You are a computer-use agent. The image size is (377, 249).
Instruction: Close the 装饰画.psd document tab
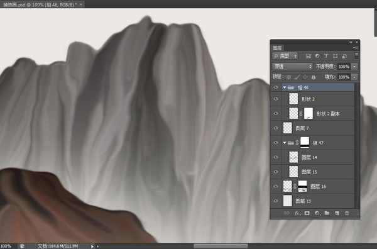pos(81,4)
